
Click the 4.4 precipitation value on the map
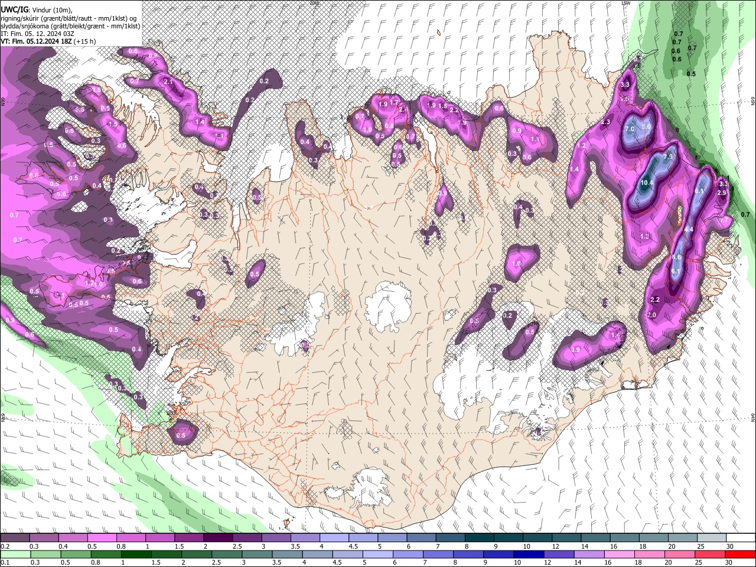pos(688,230)
